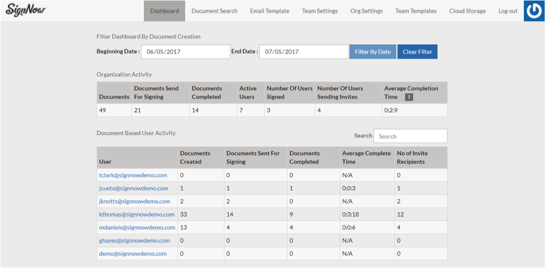Open kthomas@signnowdemo.com user link
This screenshot has height=268, width=545.
click(136, 214)
